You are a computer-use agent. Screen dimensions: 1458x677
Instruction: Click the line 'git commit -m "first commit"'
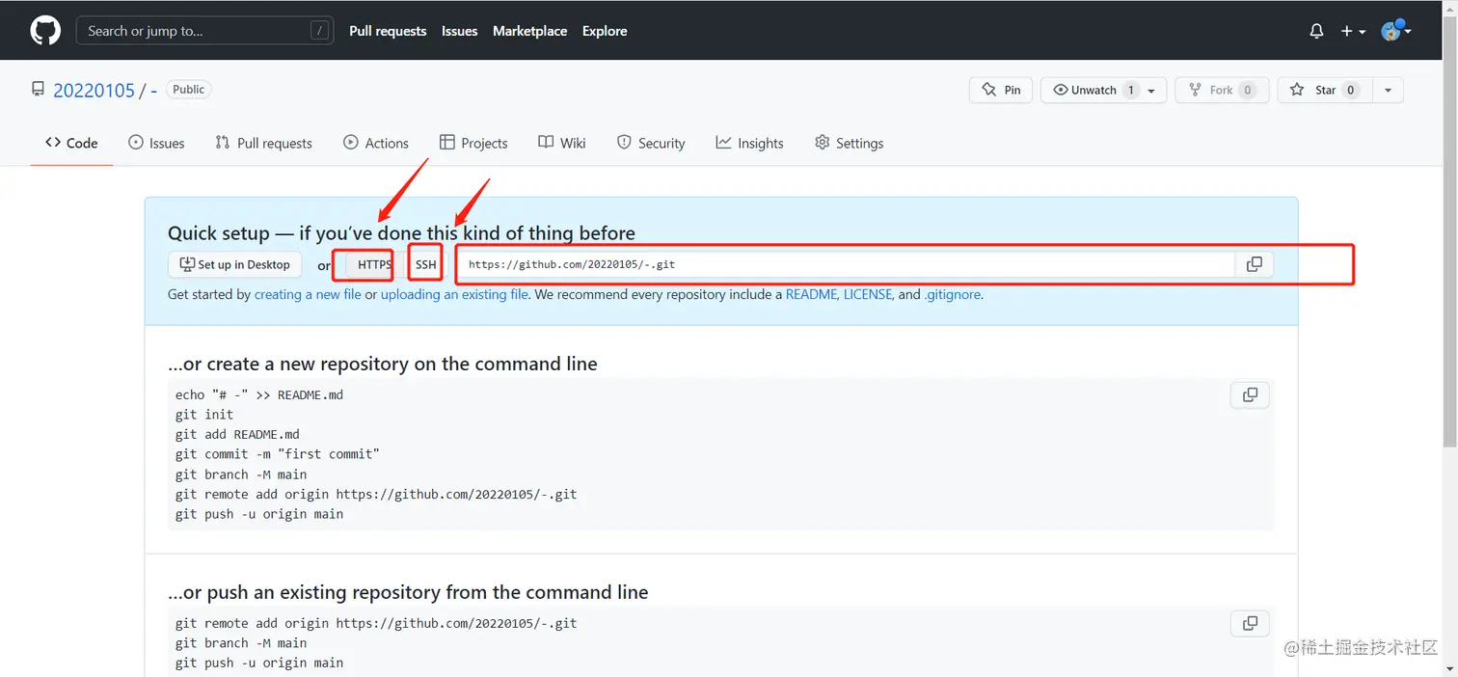point(278,454)
